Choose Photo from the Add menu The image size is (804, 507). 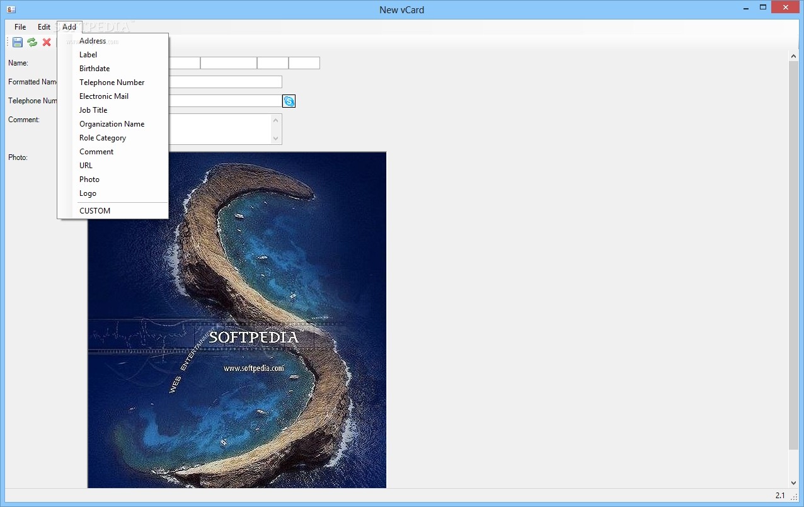tap(113, 179)
